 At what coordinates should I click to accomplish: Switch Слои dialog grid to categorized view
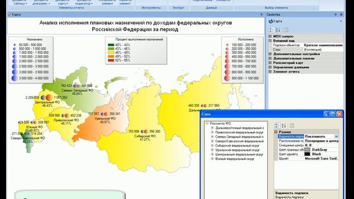278,125
